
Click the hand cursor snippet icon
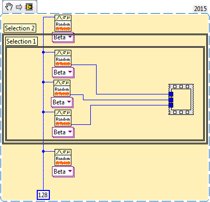pos(9,7)
